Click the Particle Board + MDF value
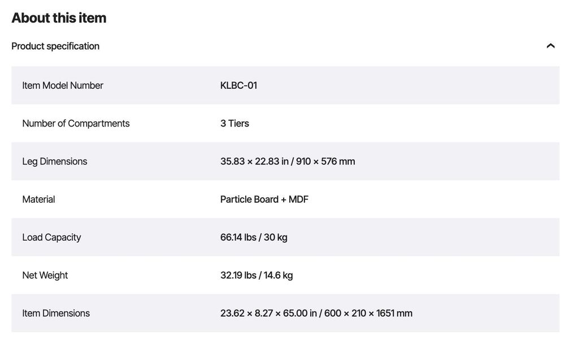The width and height of the screenshot is (565, 349). 264,199
